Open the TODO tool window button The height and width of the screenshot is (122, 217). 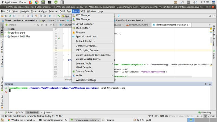click(x=20, y=113)
